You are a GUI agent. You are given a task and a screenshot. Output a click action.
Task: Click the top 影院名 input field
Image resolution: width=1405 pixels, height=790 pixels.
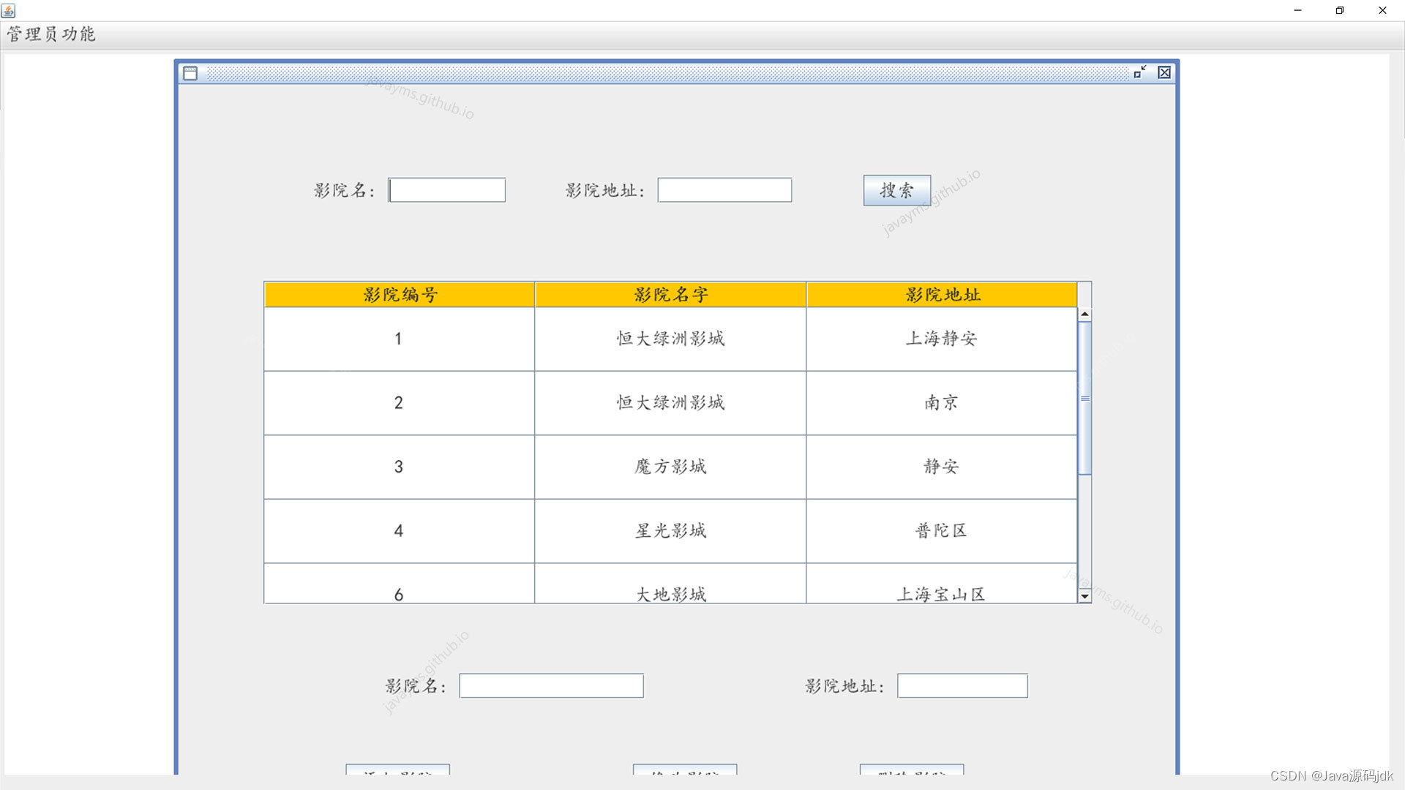[446, 189]
